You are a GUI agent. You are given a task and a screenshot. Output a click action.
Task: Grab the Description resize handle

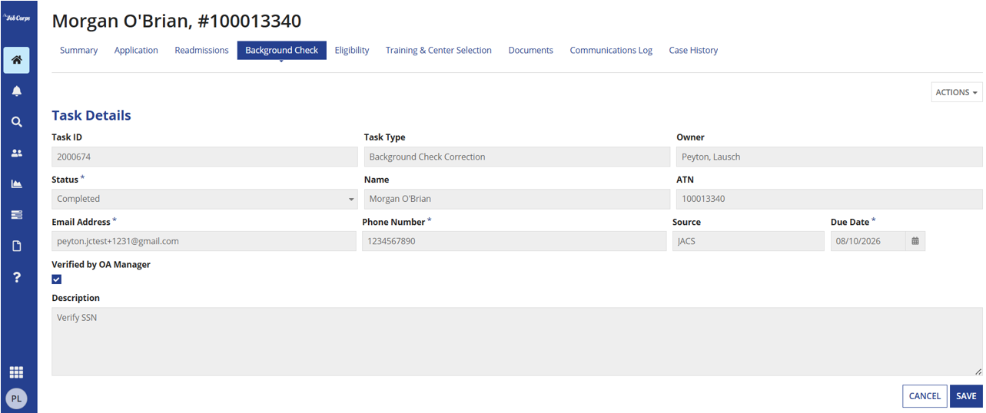[978, 372]
